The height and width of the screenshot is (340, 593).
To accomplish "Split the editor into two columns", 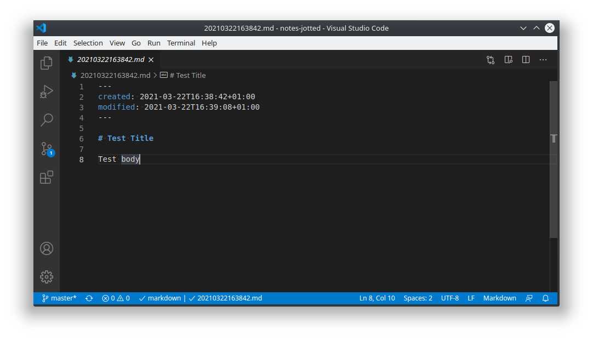I will point(526,60).
